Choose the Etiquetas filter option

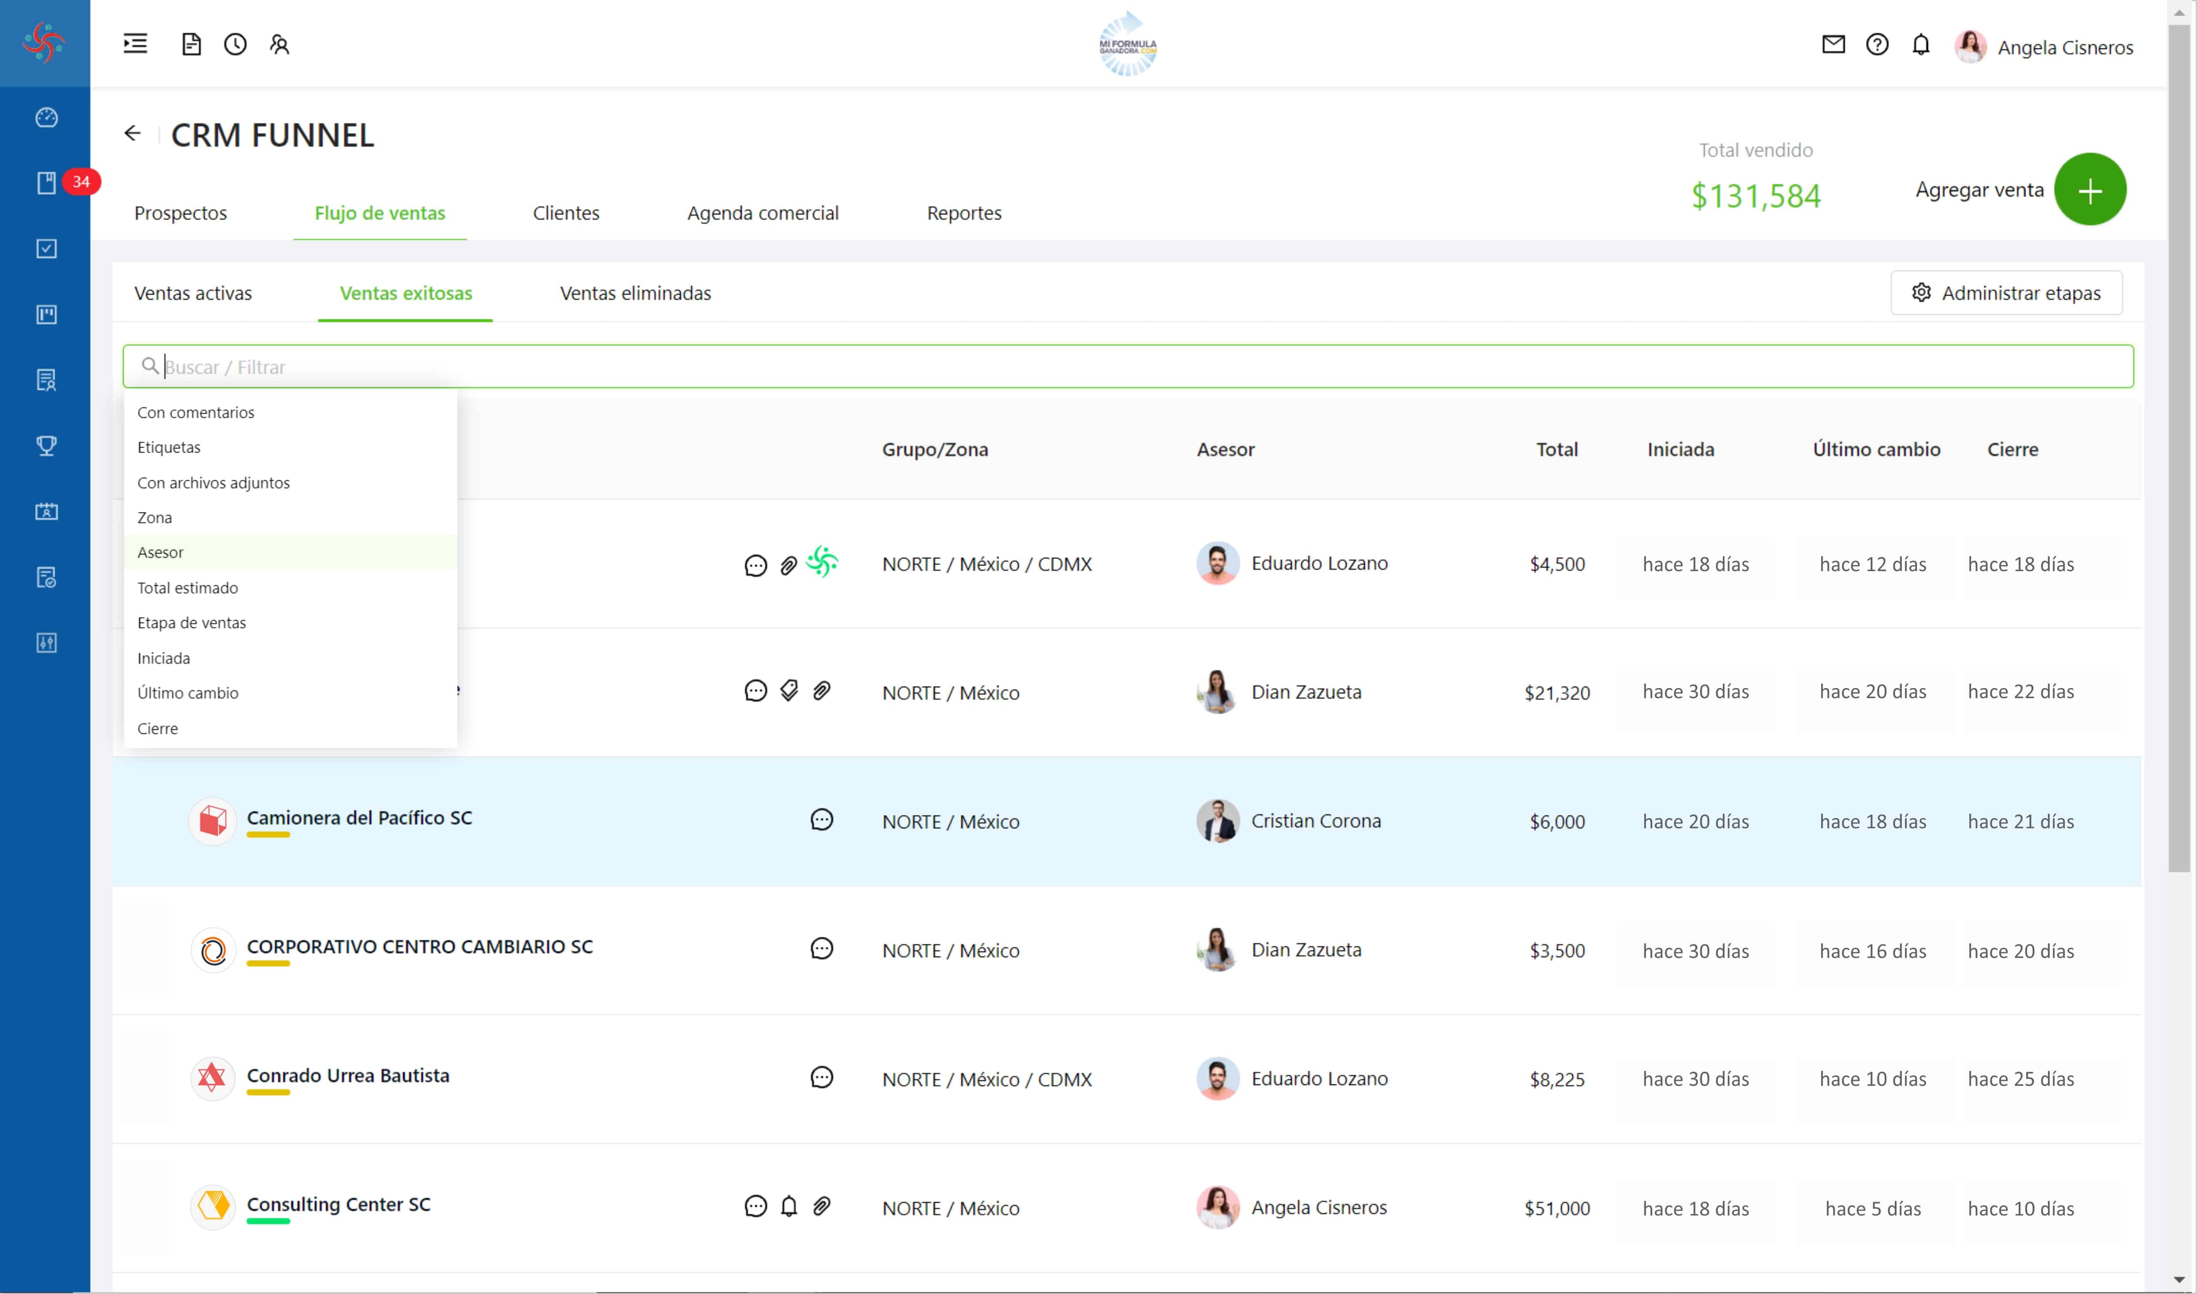290,447
